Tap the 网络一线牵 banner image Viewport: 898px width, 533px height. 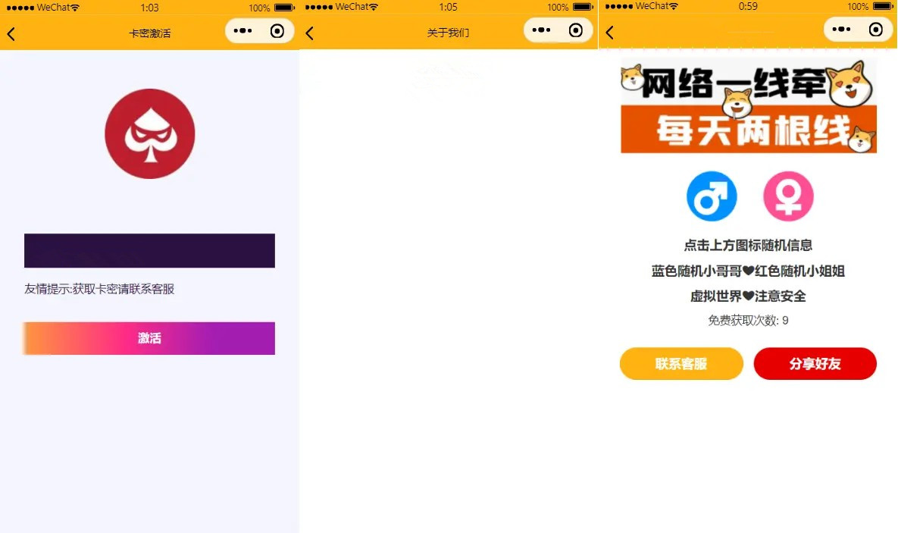coord(749,106)
